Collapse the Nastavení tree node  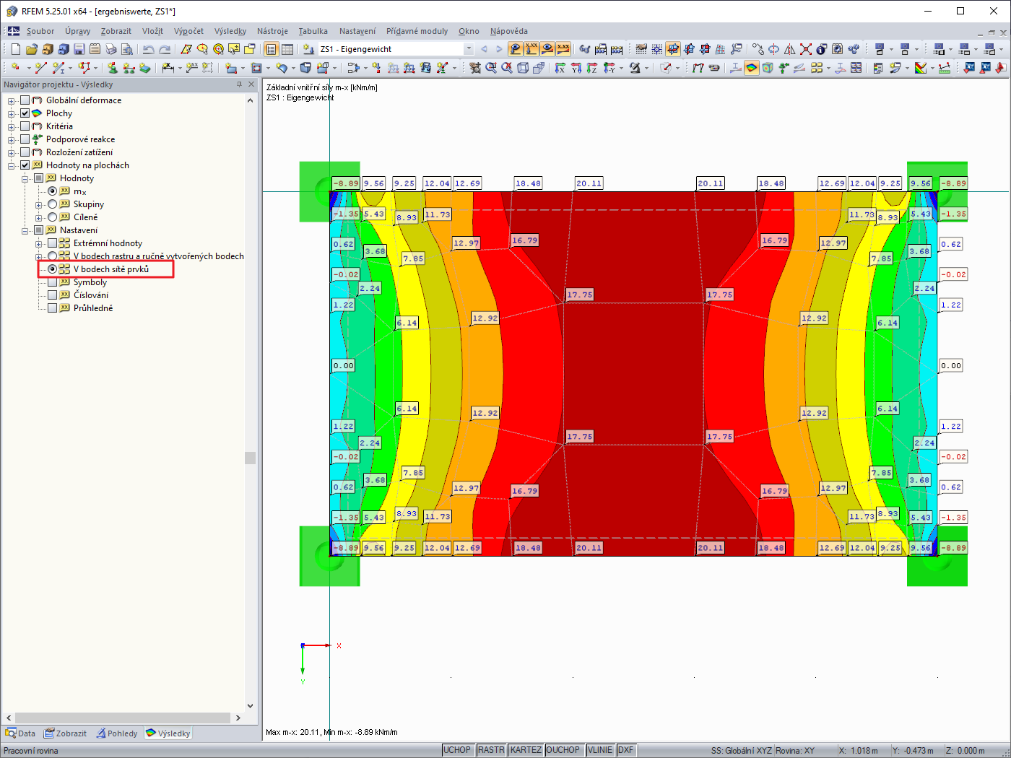coord(25,231)
